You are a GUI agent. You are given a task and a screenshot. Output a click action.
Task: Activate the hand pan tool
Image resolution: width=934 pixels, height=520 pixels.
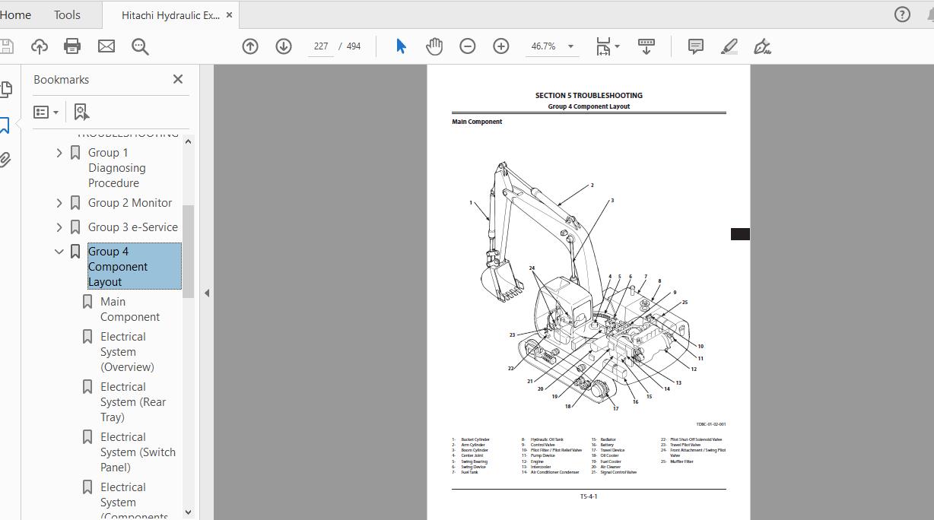434,46
